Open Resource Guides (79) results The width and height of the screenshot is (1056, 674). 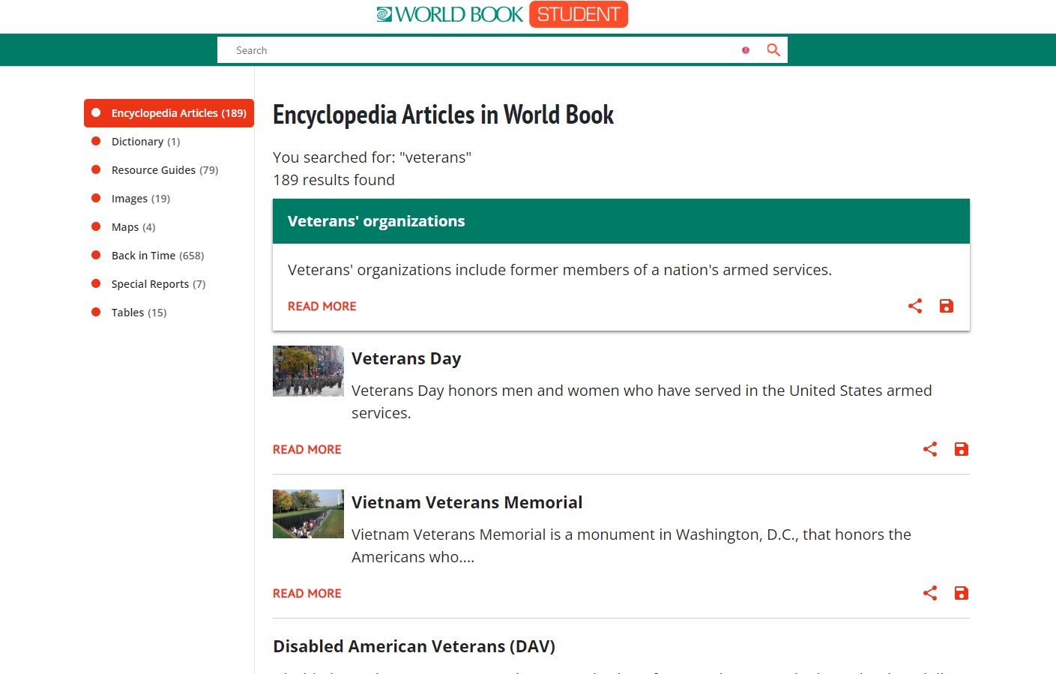pos(165,170)
